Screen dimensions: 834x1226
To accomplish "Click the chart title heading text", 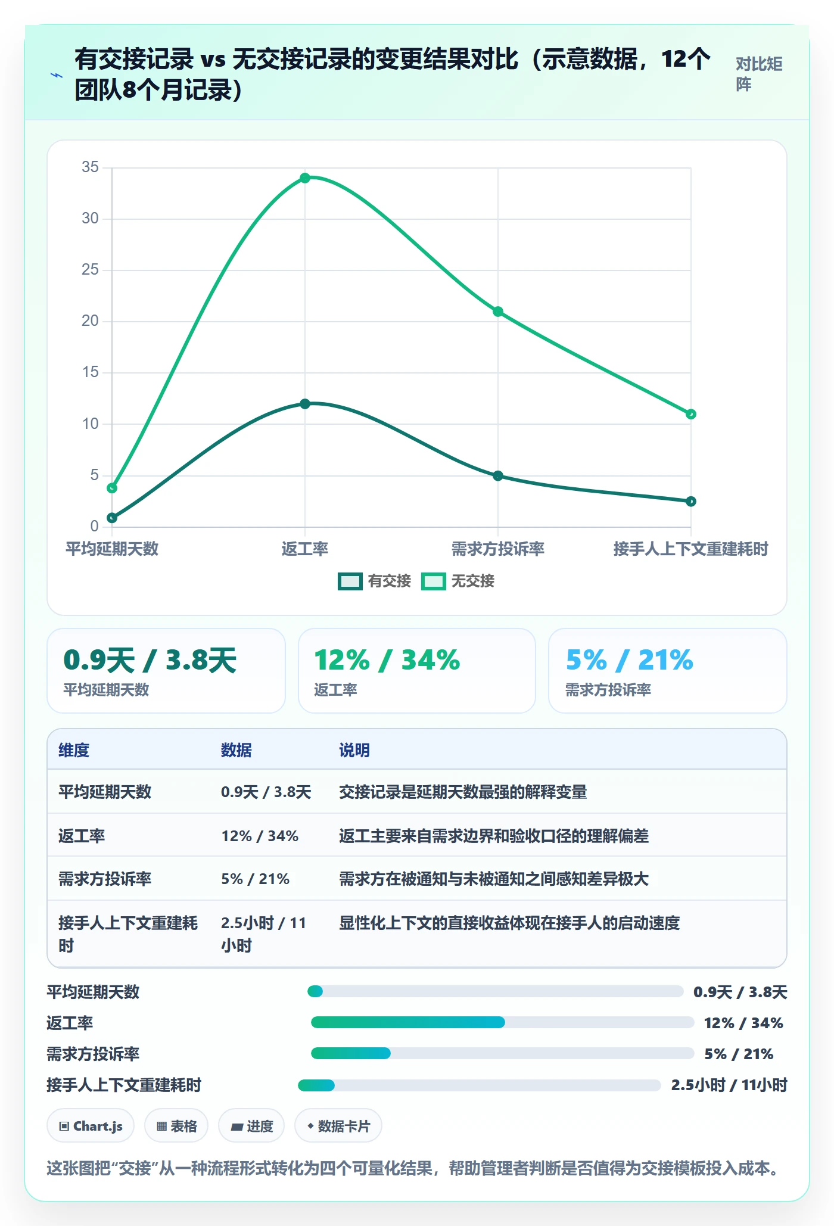I will click(393, 74).
